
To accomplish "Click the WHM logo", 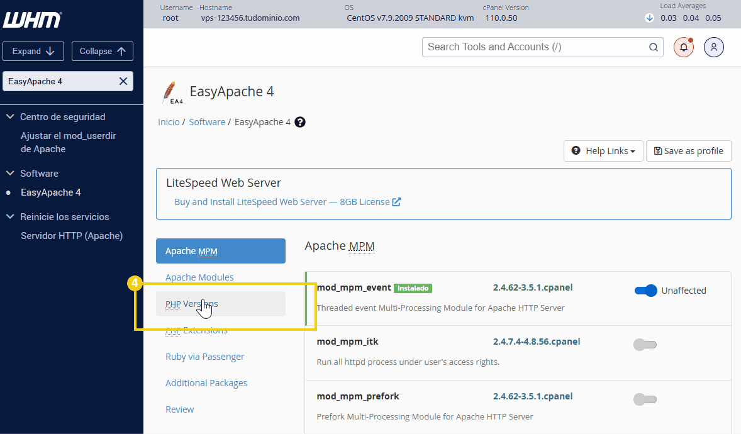I will 32,20.
